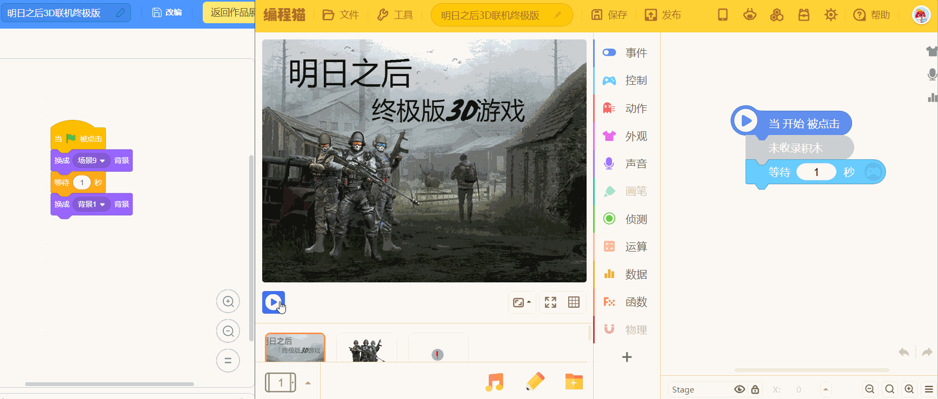Select the 画笔 block category
This screenshot has width=938, height=399.
(x=627, y=191)
